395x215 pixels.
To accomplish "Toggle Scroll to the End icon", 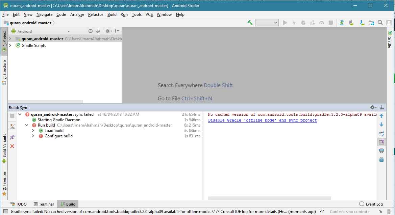I will coord(381,142).
